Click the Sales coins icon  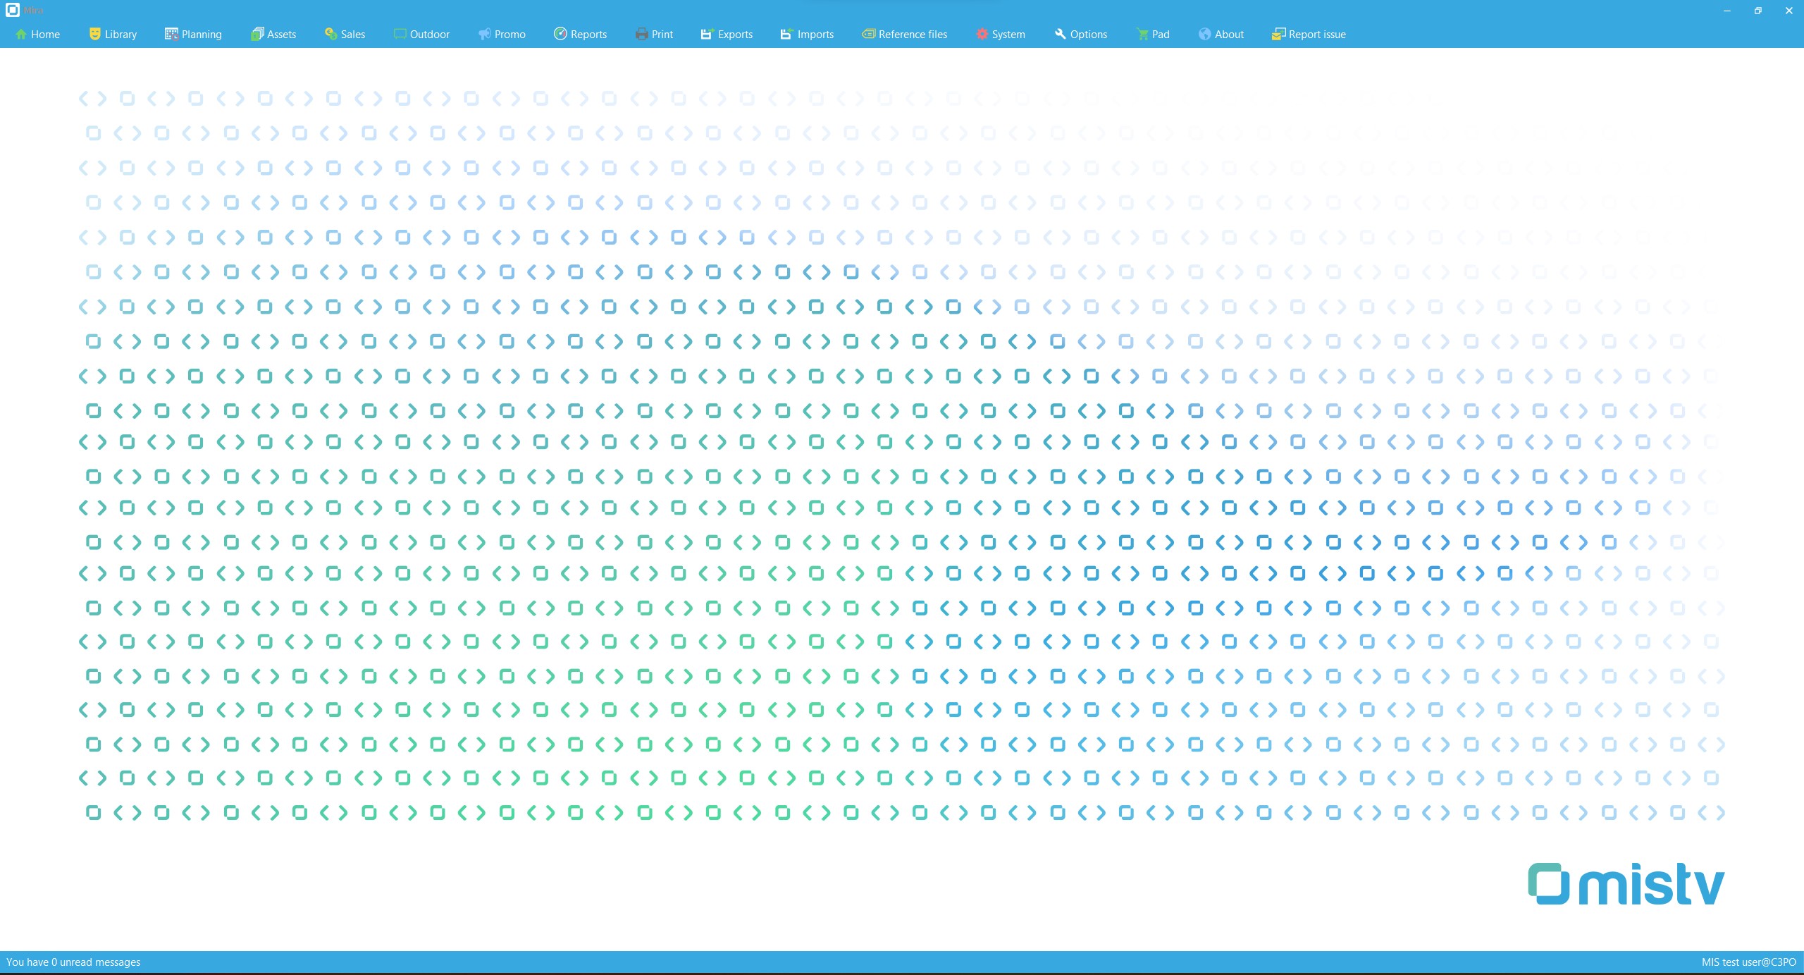pyautogui.click(x=330, y=34)
